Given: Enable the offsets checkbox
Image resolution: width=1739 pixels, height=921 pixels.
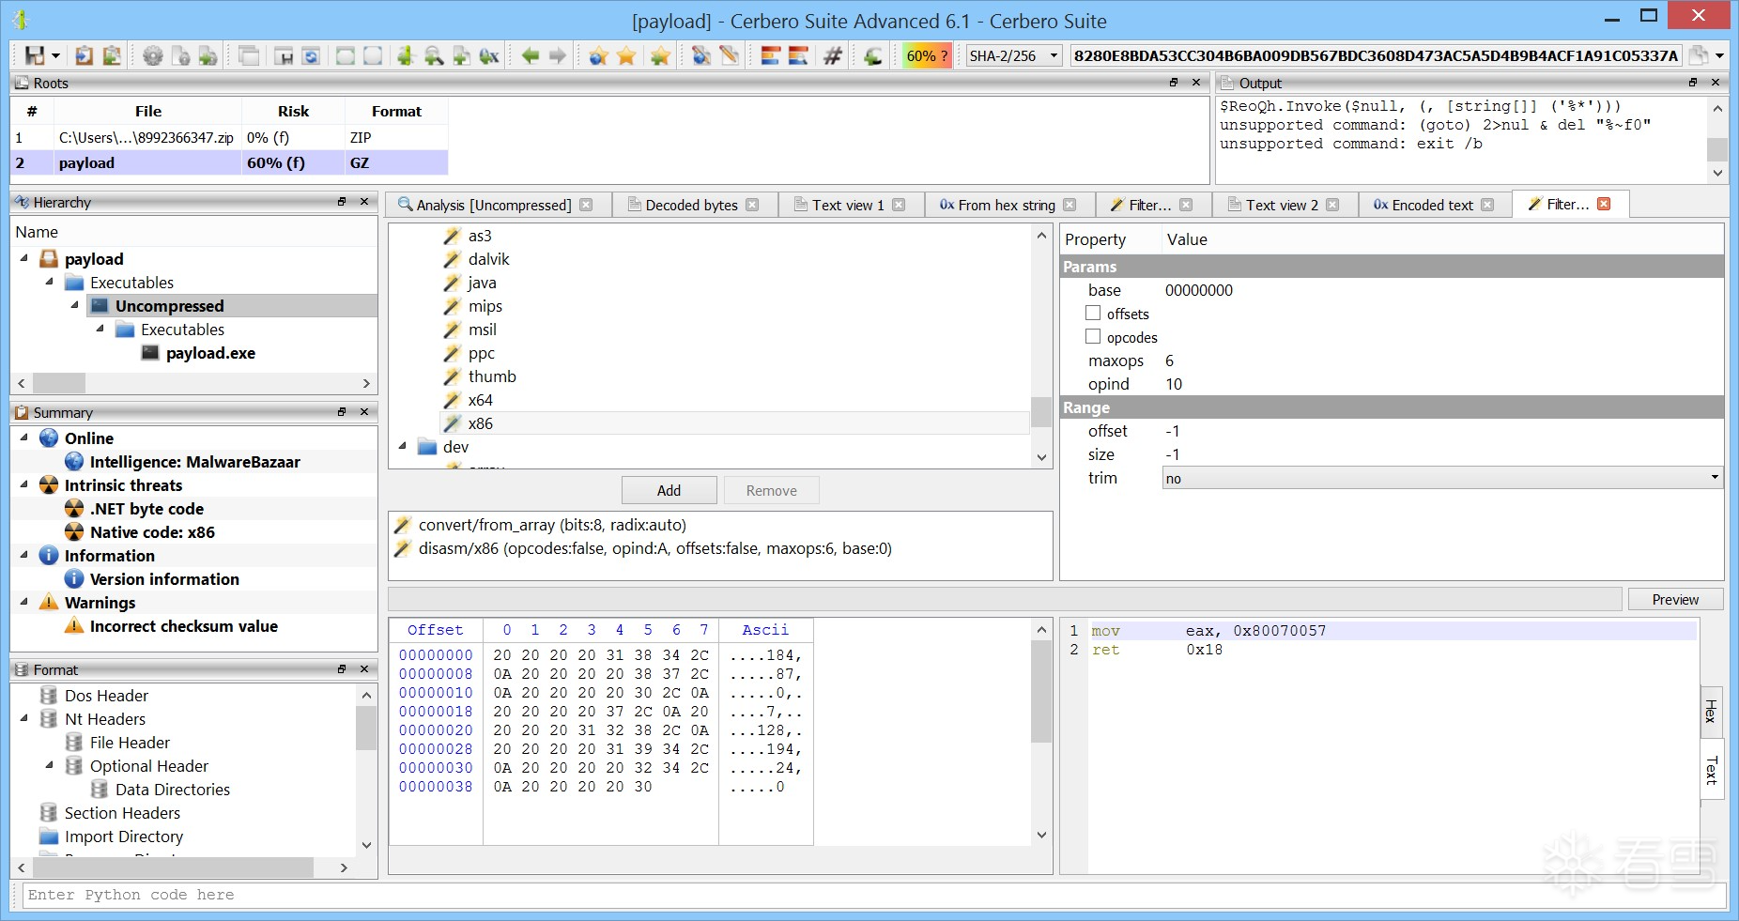Looking at the screenshot, I should point(1093,314).
